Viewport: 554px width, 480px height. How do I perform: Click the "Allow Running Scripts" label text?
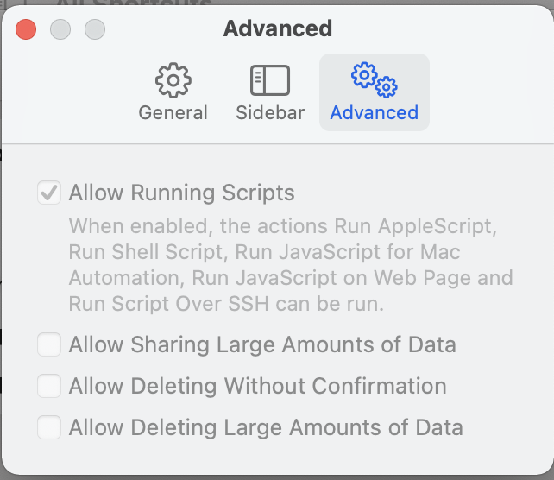181,193
